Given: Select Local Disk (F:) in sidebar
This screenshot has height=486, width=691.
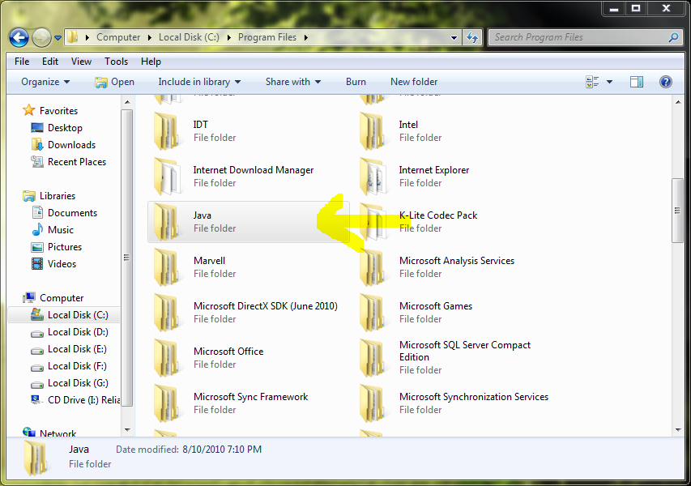Looking at the screenshot, I should click(x=77, y=366).
